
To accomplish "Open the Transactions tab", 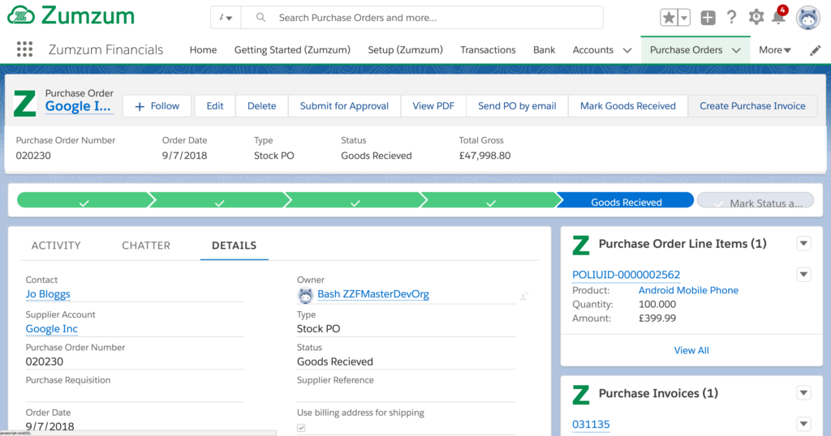I will (x=488, y=49).
